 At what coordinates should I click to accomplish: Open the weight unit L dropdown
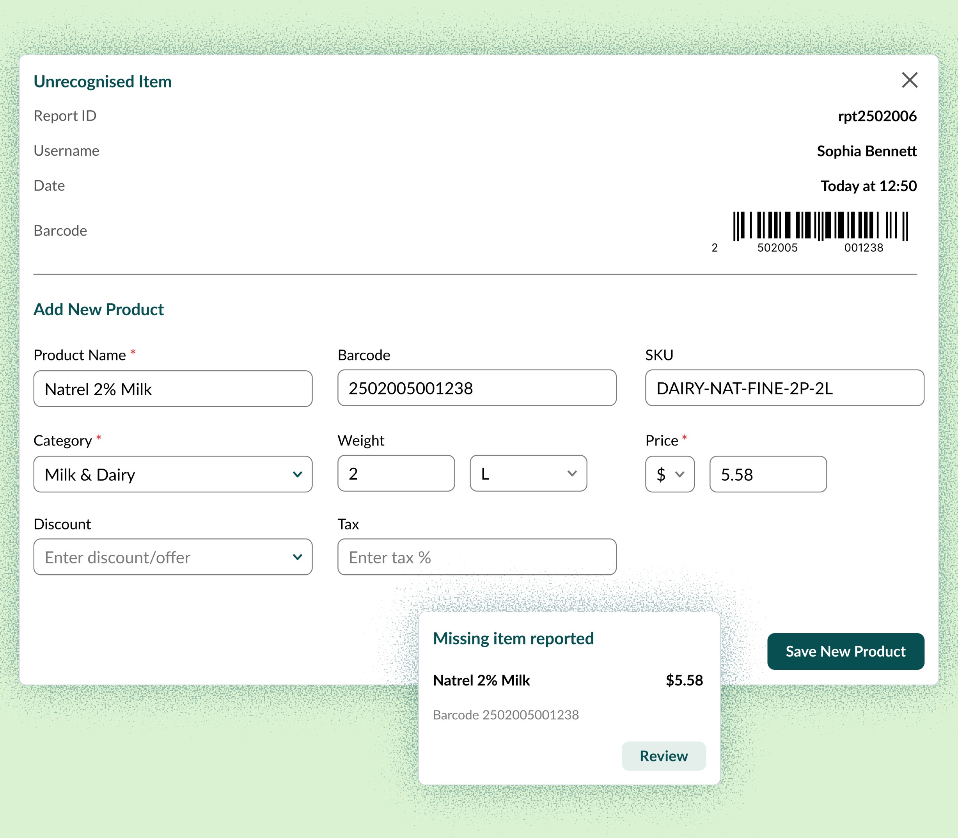528,473
